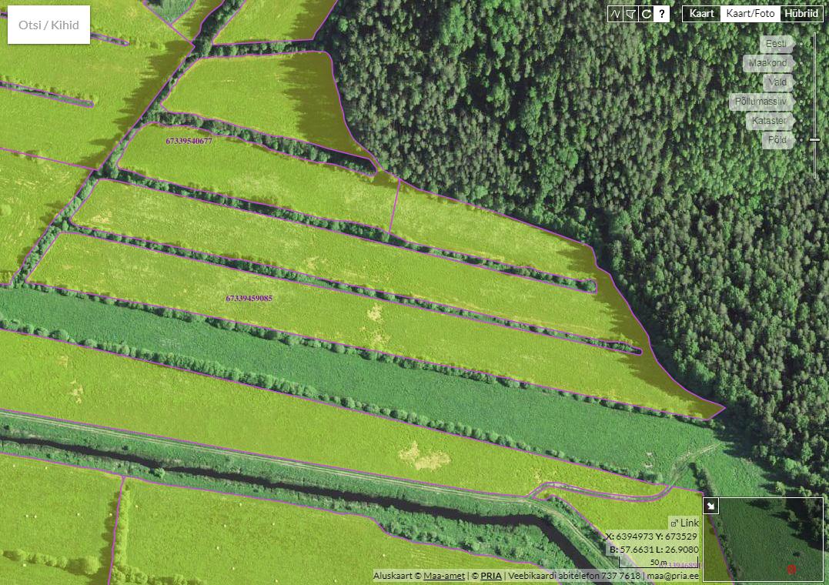Click the 50 m scale bar
The width and height of the screenshot is (829, 585).
pyautogui.click(x=659, y=563)
